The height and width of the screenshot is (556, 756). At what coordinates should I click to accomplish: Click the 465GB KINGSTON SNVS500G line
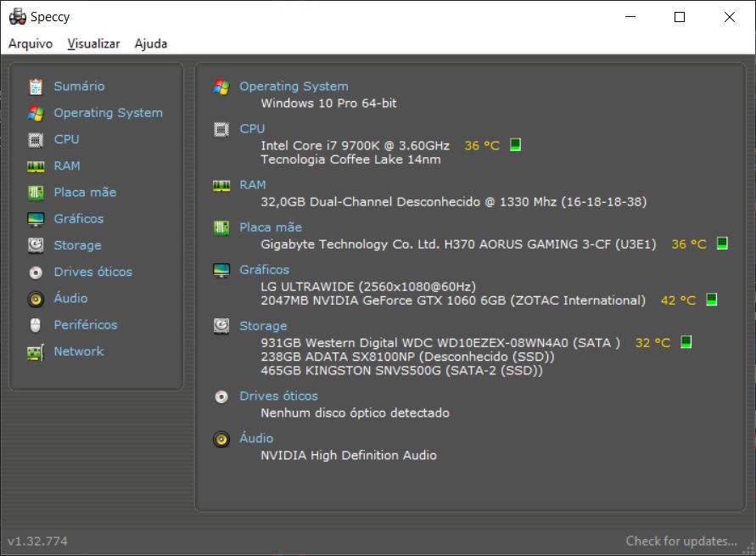(401, 371)
